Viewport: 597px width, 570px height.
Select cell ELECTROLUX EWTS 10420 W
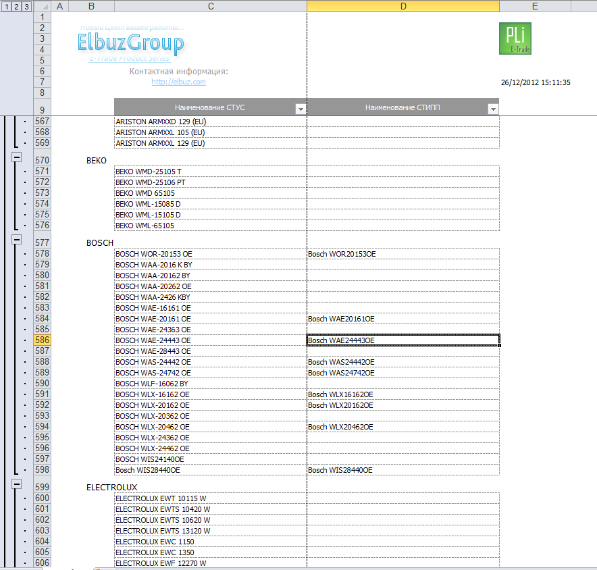click(x=211, y=509)
